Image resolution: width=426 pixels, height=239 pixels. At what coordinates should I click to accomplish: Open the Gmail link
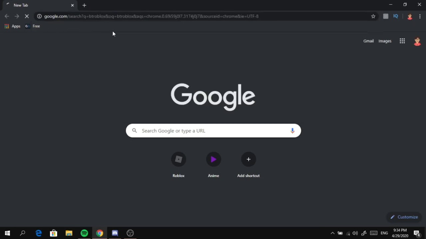click(368, 41)
